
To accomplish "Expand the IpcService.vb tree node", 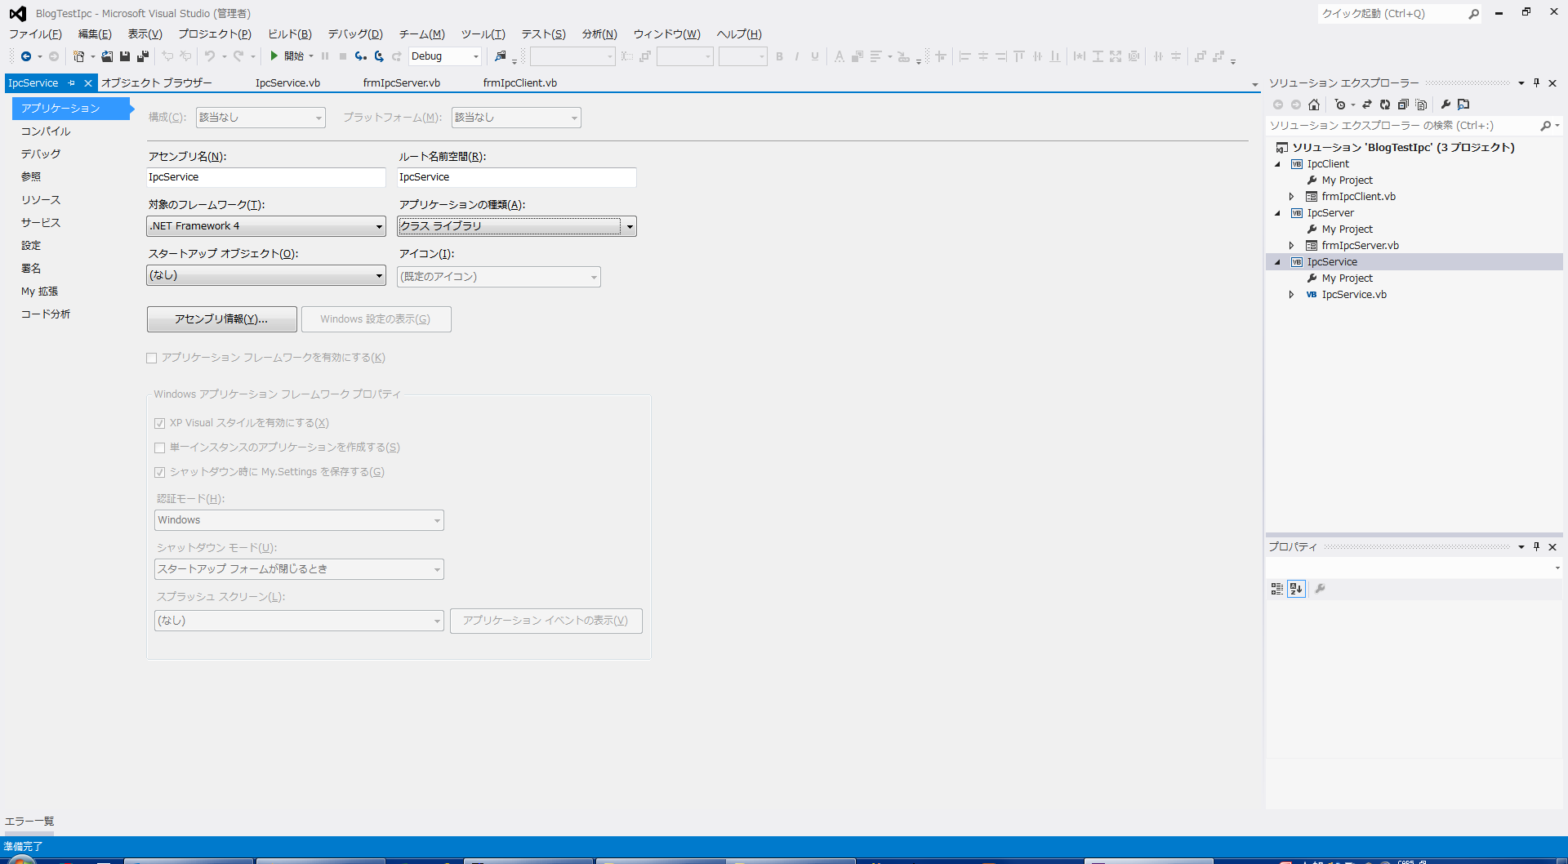I will click(x=1291, y=295).
